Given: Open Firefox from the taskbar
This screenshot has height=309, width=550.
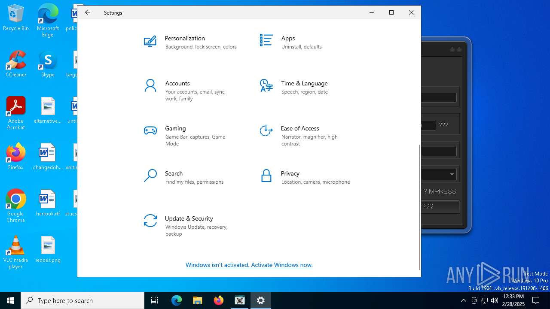Looking at the screenshot, I should [219, 300].
